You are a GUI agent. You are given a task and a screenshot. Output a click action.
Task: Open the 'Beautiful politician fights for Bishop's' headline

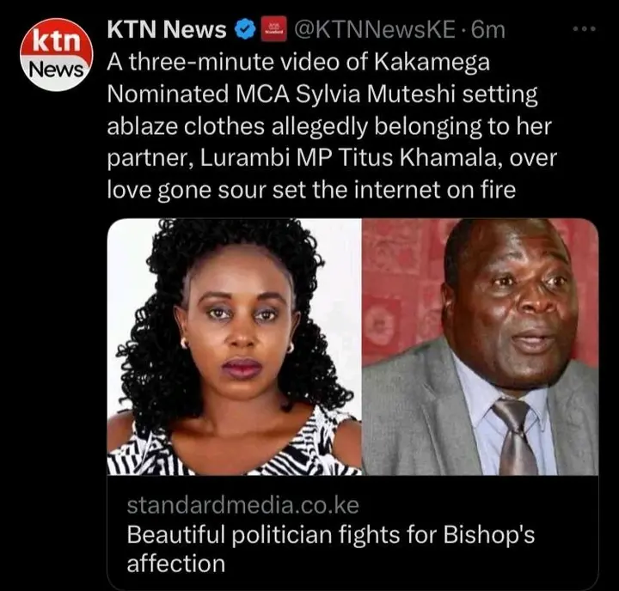coord(331,535)
